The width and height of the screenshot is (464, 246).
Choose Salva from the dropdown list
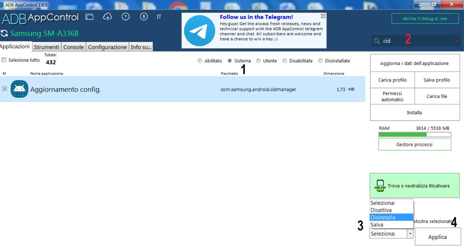pyautogui.click(x=391, y=224)
